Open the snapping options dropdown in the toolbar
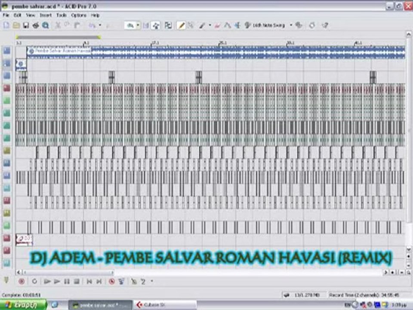Image resolution: width=413 pixels, height=310 pixels. coord(138,25)
